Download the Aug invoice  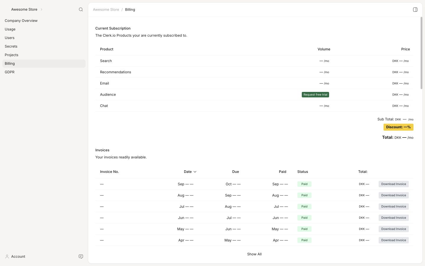393,195
